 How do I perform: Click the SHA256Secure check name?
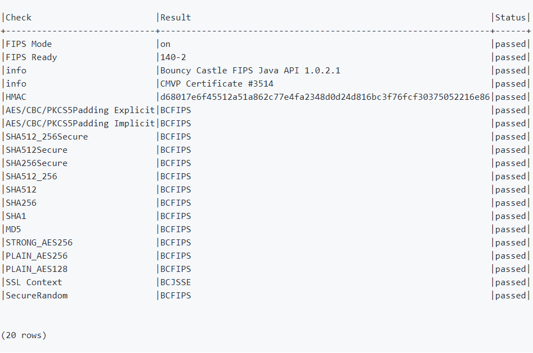coord(36,163)
